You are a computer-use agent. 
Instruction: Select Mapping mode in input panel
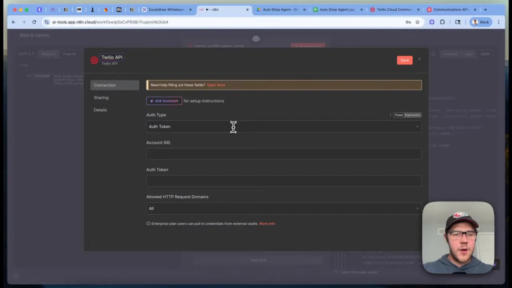[49, 54]
